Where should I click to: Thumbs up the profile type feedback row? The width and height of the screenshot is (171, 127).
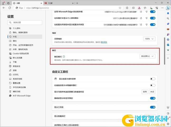click(x=141, y=25)
